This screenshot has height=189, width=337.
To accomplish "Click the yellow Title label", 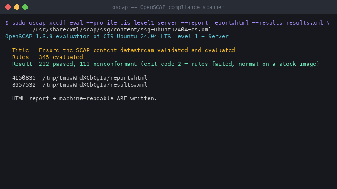I will click(20, 50).
